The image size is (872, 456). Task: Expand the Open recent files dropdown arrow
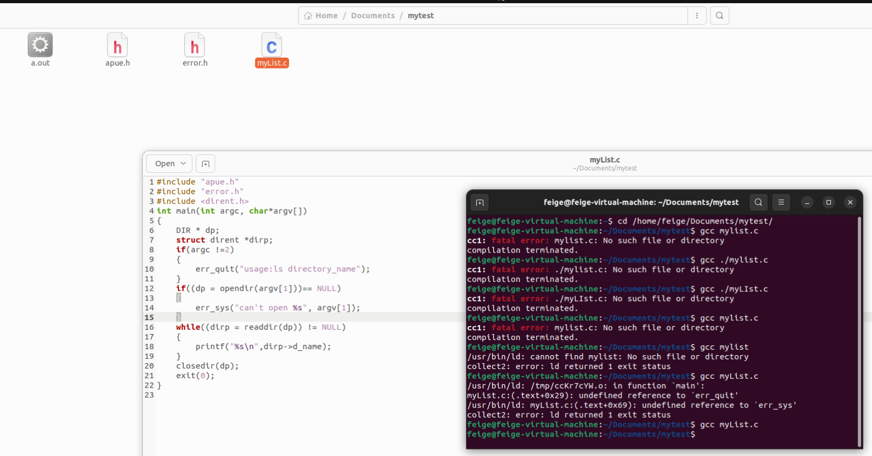[184, 164]
